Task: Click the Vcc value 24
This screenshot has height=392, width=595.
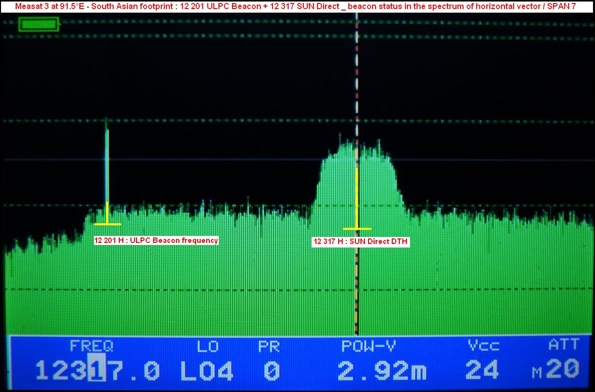Action: (x=482, y=371)
